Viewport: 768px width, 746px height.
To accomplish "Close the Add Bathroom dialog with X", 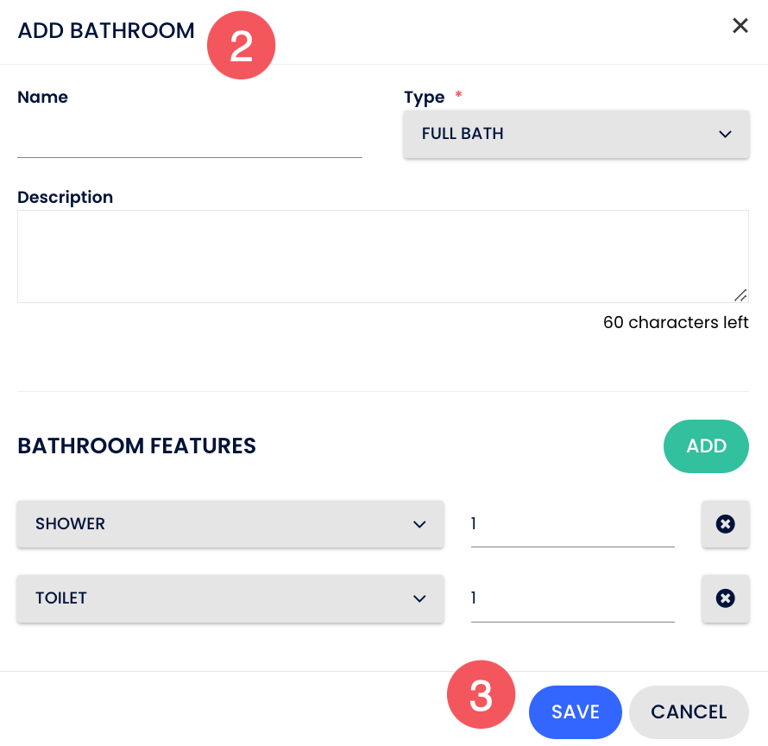I will (x=740, y=26).
